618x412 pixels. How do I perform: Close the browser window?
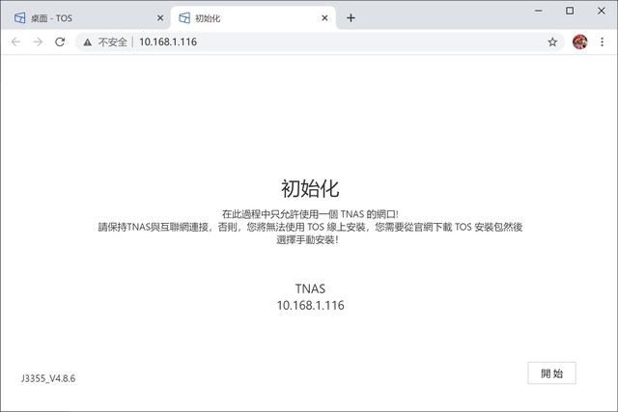601,11
